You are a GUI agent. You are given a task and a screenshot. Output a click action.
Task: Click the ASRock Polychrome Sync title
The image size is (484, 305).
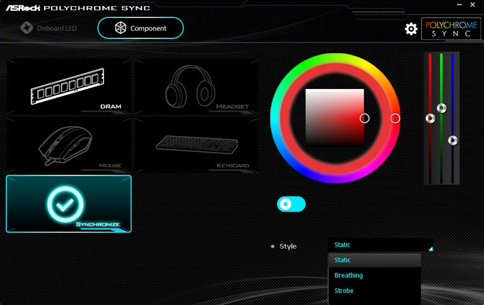tap(78, 8)
